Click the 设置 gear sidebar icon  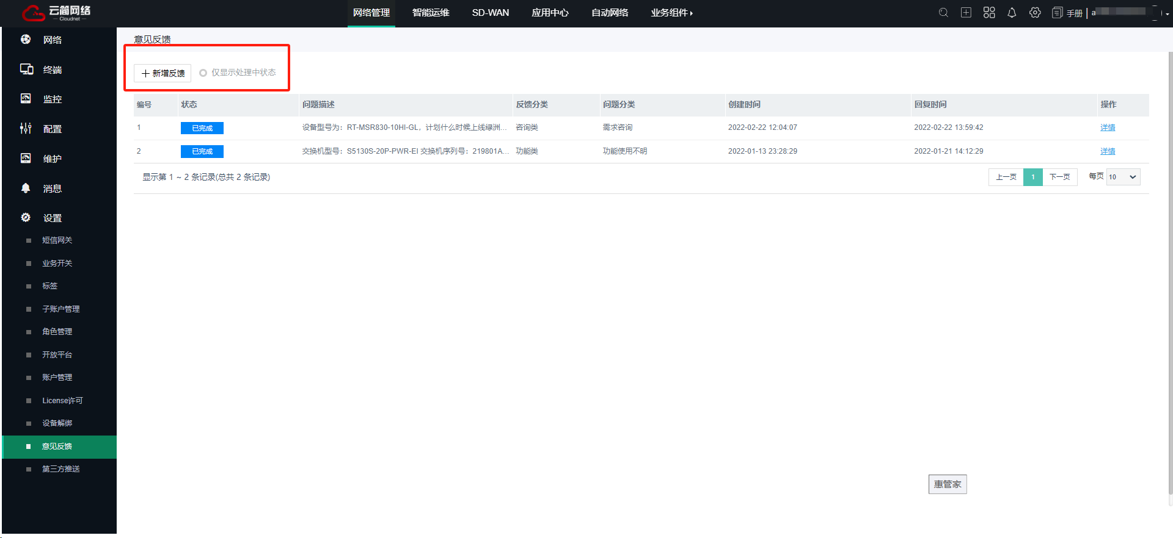click(x=26, y=218)
